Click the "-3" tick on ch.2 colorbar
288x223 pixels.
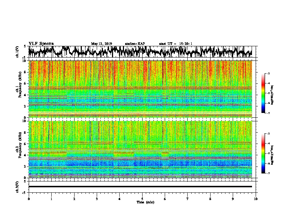click(268, 134)
